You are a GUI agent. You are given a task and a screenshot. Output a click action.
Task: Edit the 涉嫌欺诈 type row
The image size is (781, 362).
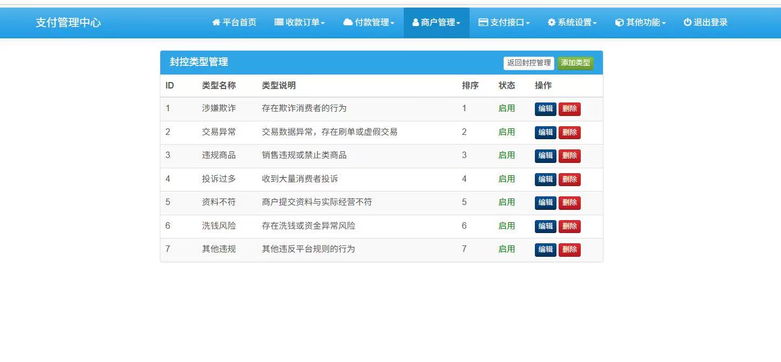pyautogui.click(x=545, y=109)
